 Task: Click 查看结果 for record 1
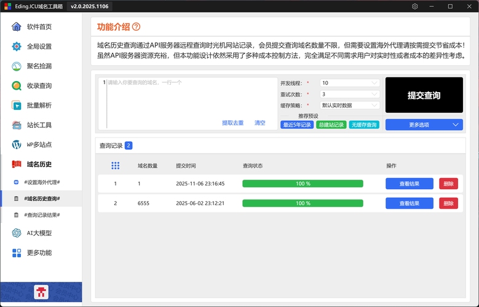410,184
